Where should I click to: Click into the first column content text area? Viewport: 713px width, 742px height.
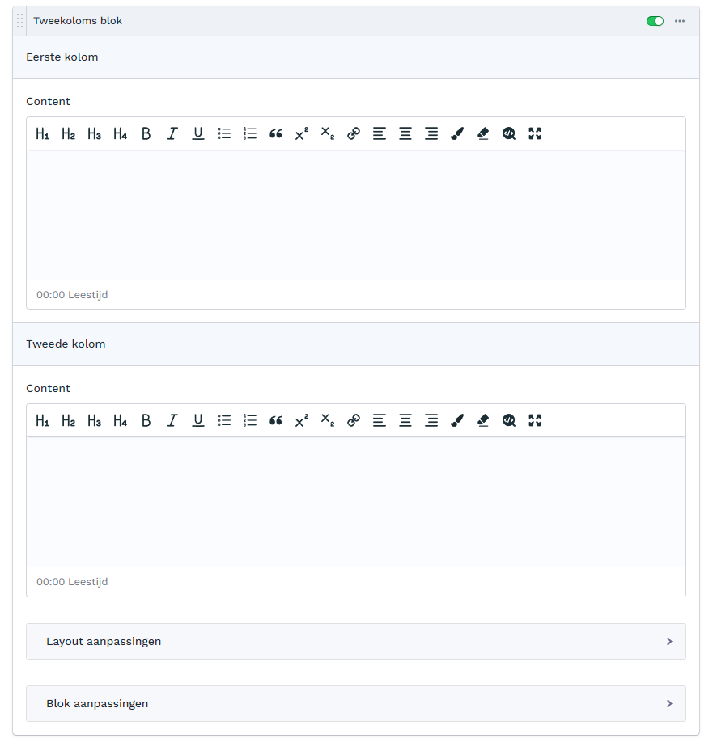[x=356, y=215]
